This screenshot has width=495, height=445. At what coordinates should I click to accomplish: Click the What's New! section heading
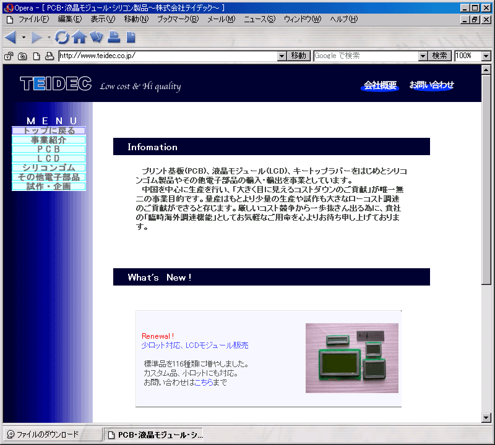(x=159, y=278)
